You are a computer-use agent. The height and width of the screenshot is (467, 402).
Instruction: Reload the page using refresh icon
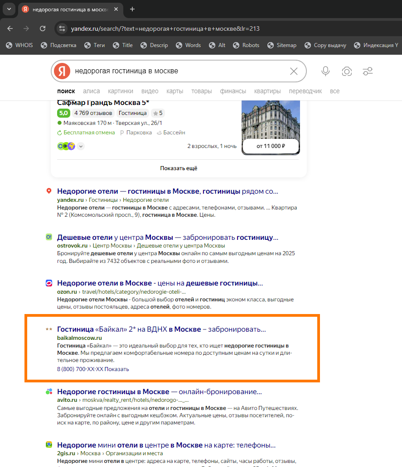pyautogui.click(x=43, y=29)
